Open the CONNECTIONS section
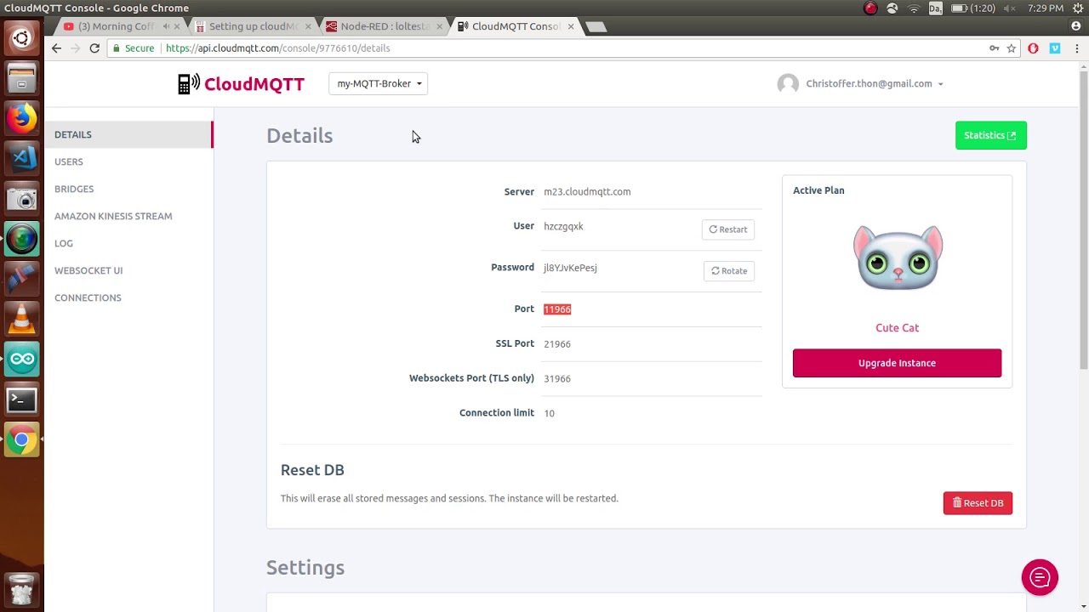1089x612 pixels. (88, 297)
